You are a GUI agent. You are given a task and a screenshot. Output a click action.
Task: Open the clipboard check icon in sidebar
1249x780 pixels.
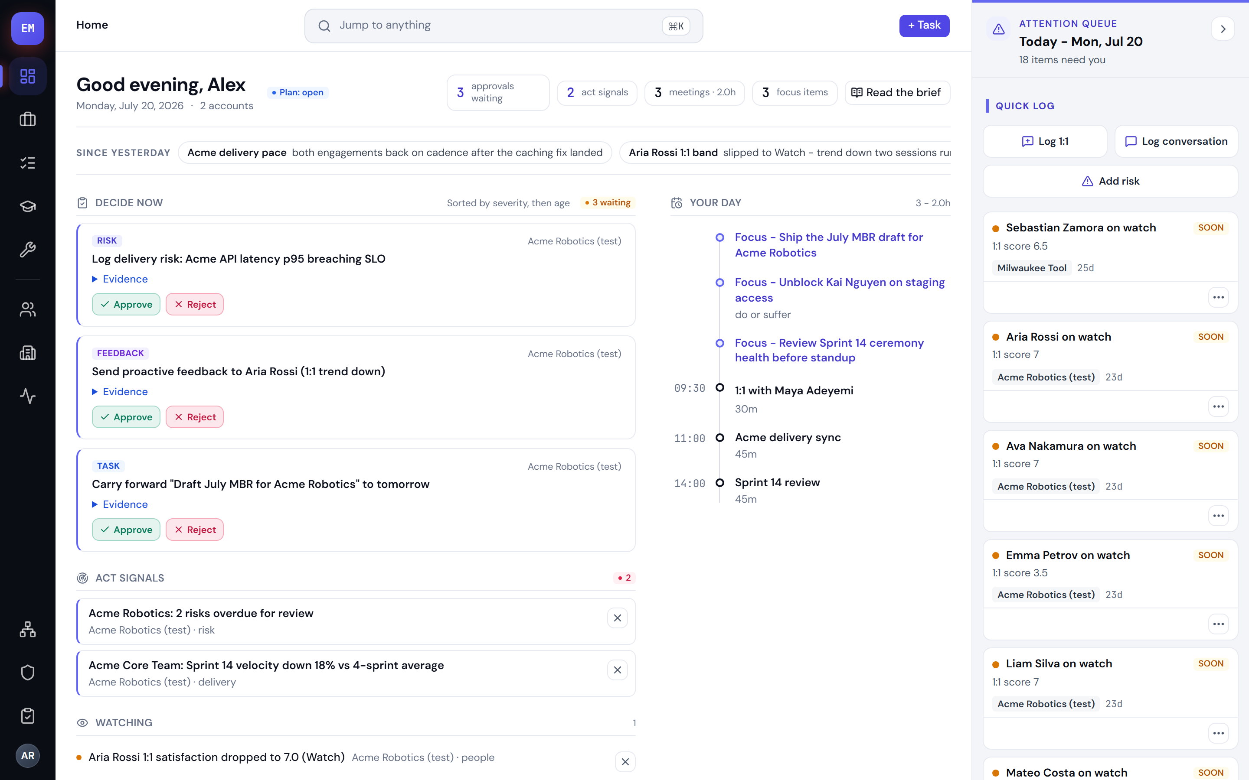pyautogui.click(x=27, y=716)
